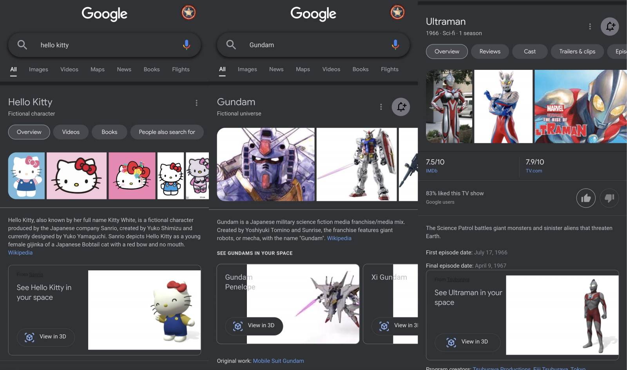The width and height of the screenshot is (627, 370).
Task: Open Sanrio source link
Action: point(36,275)
